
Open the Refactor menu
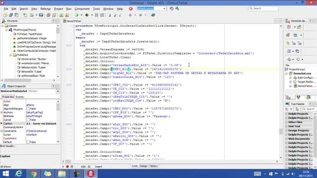pos(46,9)
